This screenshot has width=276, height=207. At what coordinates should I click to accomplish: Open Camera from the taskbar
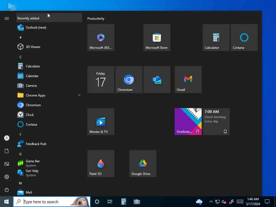tap(137, 202)
